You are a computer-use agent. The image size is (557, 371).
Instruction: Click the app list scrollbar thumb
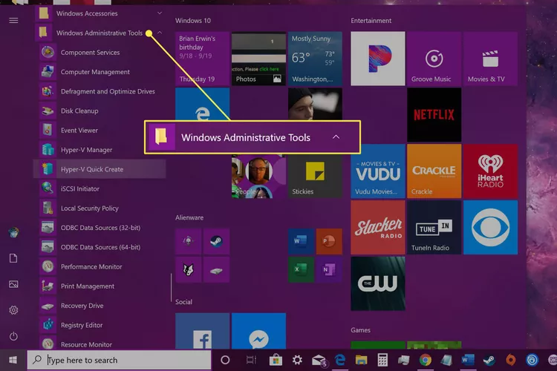[x=171, y=288]
